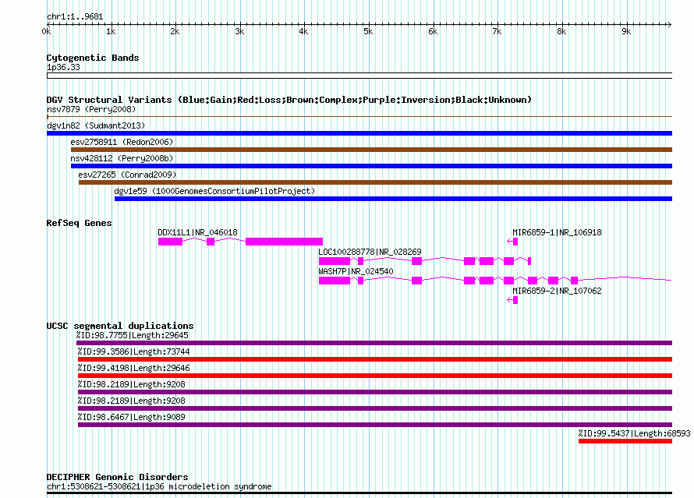Click the 1p36.33 band label
Screen dimensions: 694x498
point(63,67)
